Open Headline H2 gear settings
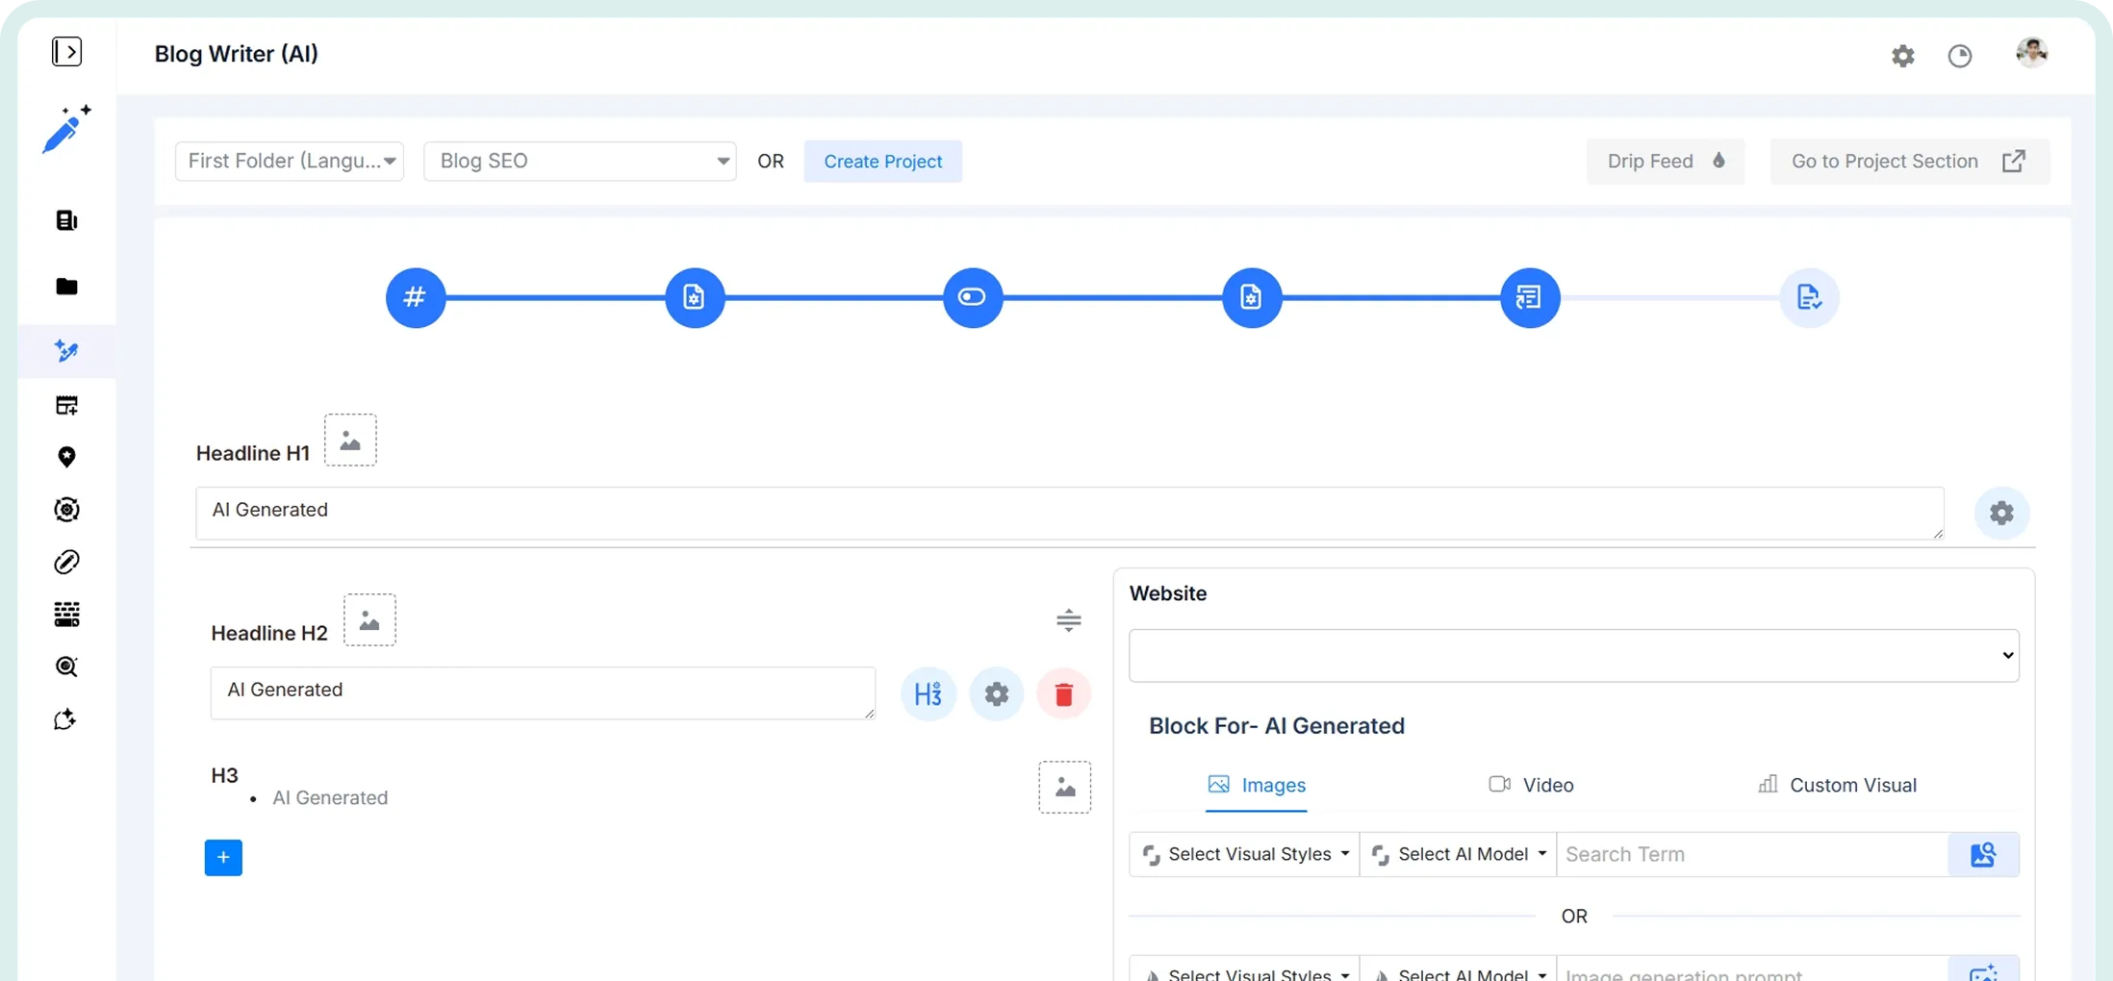The height and width of the screenshot is (981, 2113). [996, 693]
